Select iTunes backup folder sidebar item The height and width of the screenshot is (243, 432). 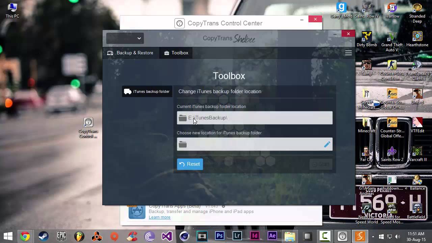click(x=147, y=91)
